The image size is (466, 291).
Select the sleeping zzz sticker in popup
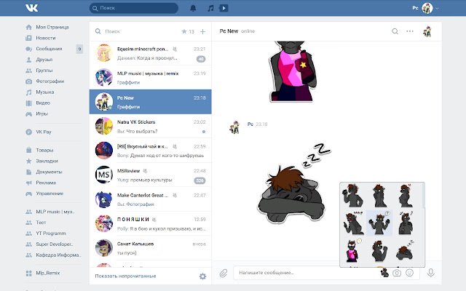405,251
